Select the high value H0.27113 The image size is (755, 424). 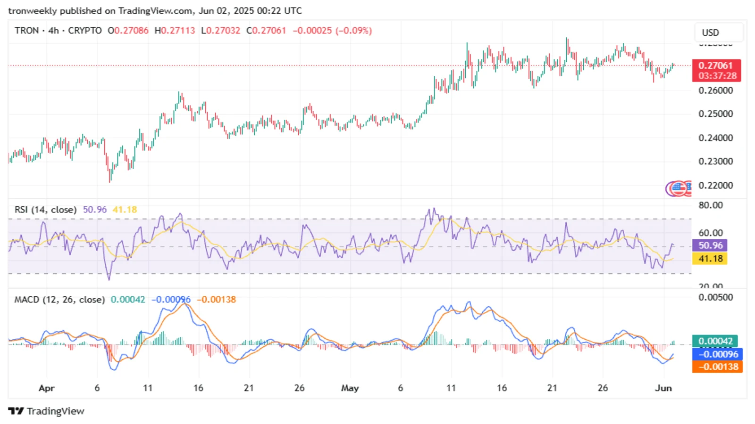tap(175, 31)
